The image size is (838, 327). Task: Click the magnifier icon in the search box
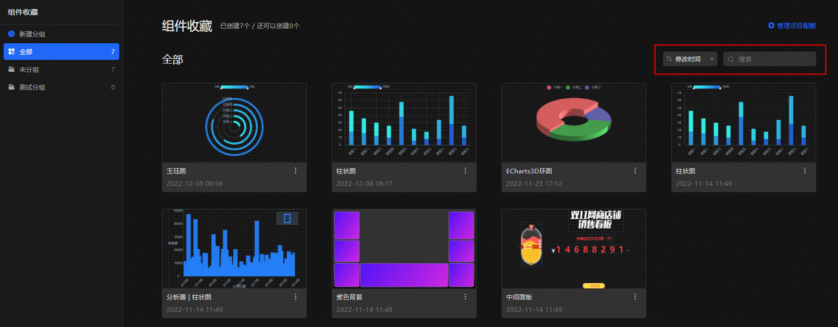point(731,59)
